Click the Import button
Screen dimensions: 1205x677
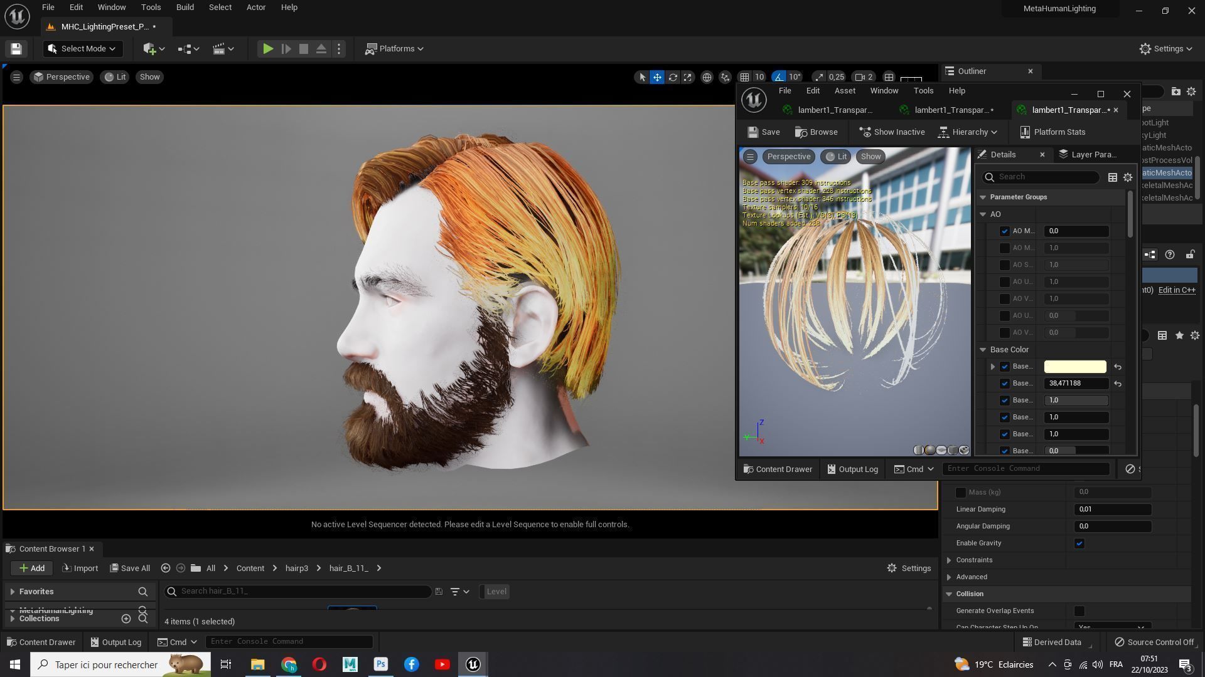[x=80, y=569]
